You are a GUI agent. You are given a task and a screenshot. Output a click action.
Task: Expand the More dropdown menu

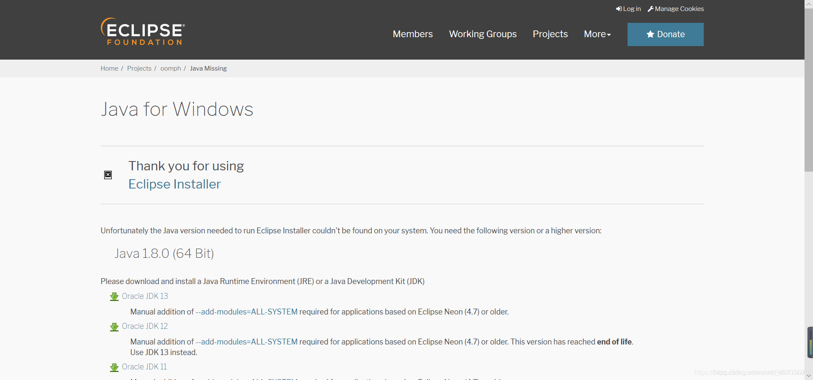click(x=597, y=34)
